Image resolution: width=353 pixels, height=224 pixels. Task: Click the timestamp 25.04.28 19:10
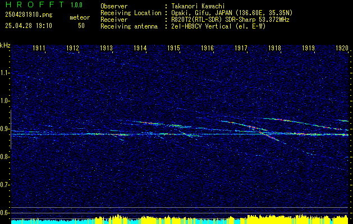pyautogui.click(x=29, y=26)
